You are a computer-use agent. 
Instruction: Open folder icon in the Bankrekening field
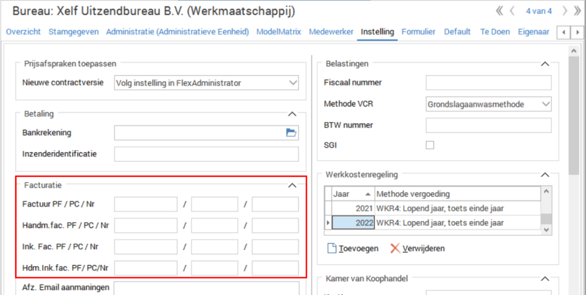(291, 133)
